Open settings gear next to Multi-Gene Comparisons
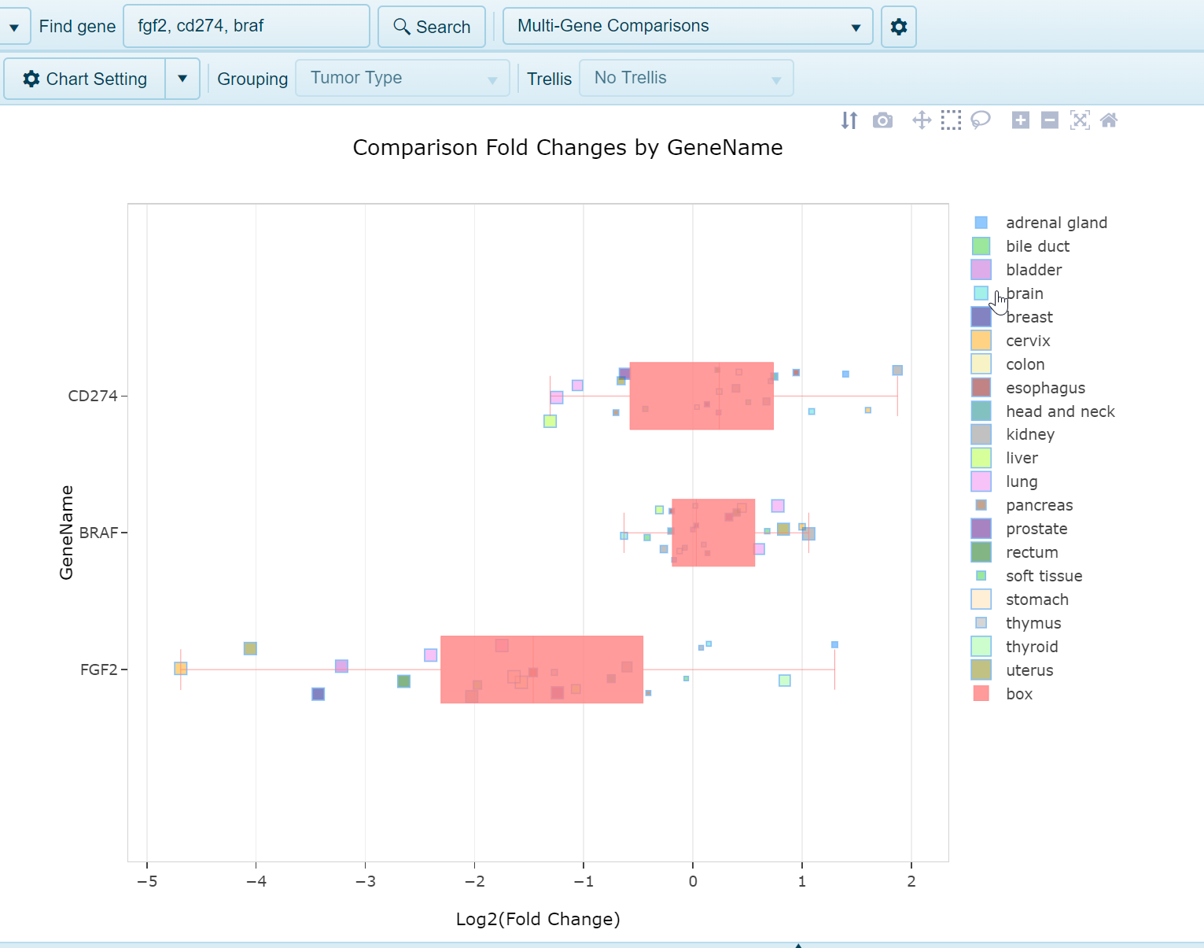Screen dimensions: 1204x948 click(898, 27)
